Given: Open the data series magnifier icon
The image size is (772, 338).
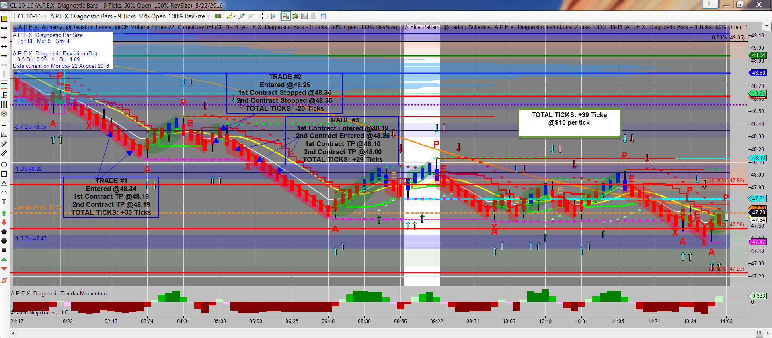Looking at the screenshot, I should tap(274, 16).
